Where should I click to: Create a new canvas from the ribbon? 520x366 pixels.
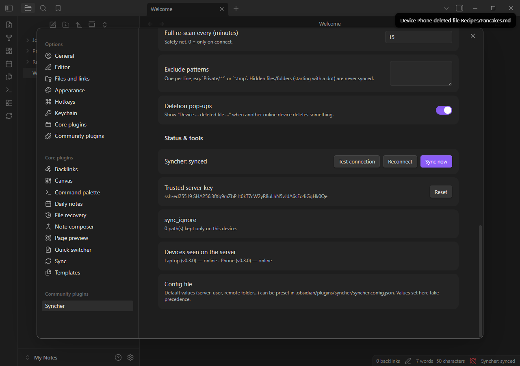(9, 51)
